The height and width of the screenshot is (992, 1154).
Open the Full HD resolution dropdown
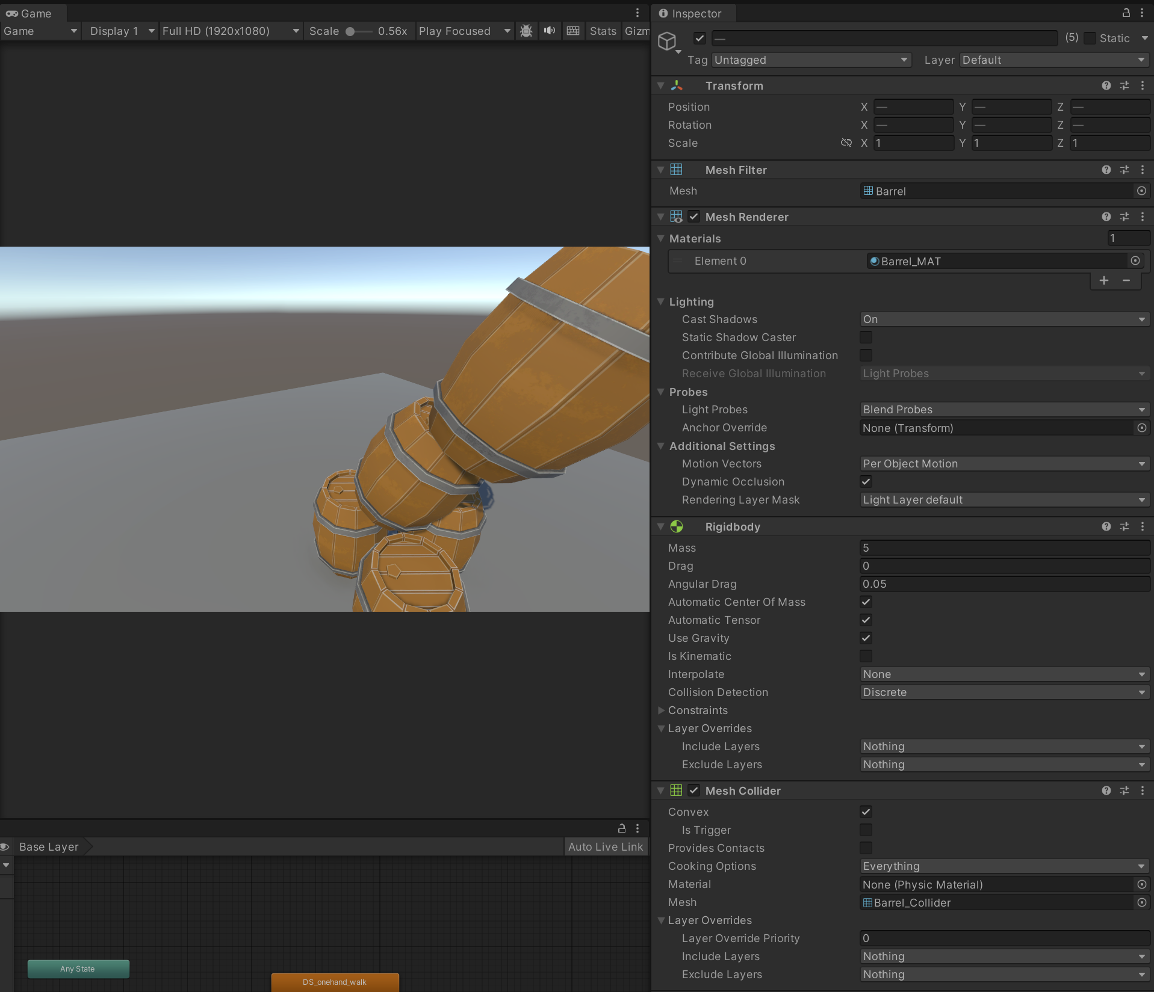click(x=231, y=31)
